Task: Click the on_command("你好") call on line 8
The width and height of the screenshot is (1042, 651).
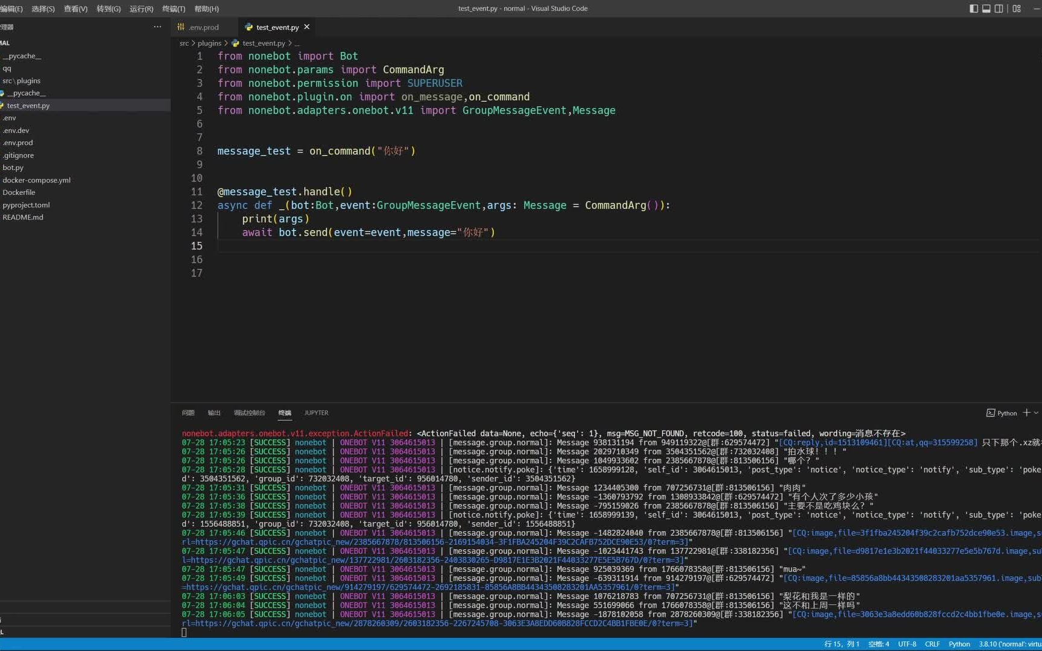Action: [x=362, y=151]
